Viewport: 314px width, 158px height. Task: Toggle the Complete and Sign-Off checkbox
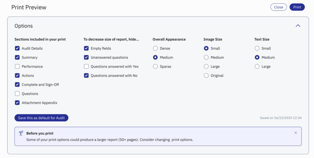pyautogui.click(x=17, y=85)
